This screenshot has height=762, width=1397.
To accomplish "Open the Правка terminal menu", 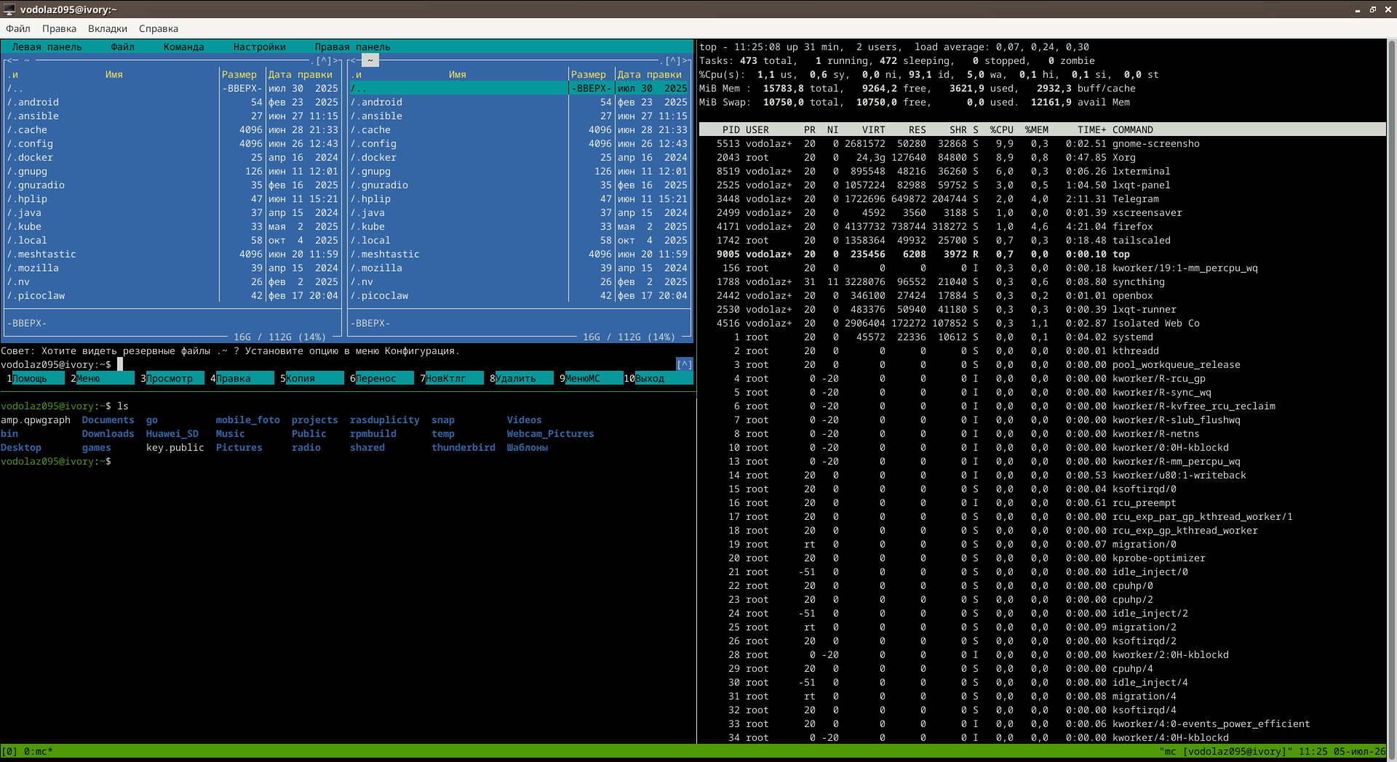I will [x=59, y=29].
